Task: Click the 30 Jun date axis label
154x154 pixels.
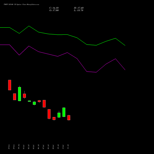Action: tap(19, 147)
